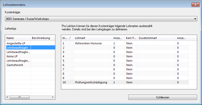202x105 pixels.
Task: Select Gastreferent list entry
Action: 15,65
